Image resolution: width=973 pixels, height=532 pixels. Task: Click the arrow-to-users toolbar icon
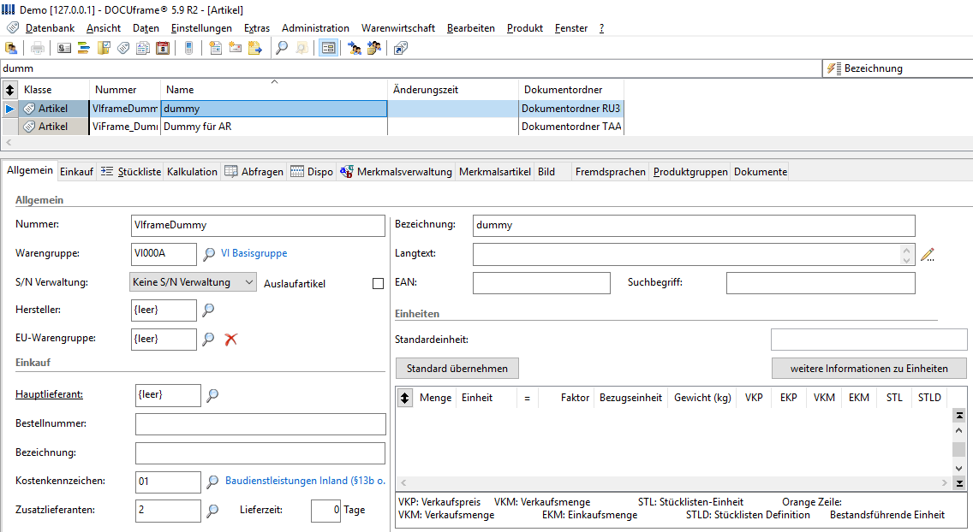pos(355,48)
